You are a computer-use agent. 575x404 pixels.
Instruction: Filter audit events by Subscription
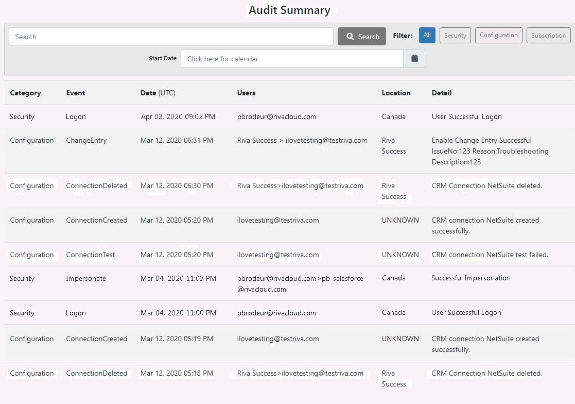[549, 35]
